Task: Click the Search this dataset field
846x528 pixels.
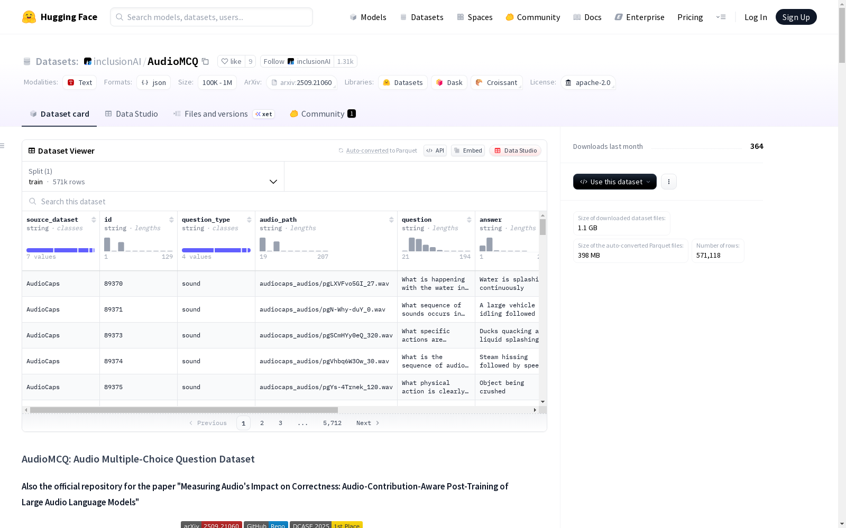Action: [284, 202]
